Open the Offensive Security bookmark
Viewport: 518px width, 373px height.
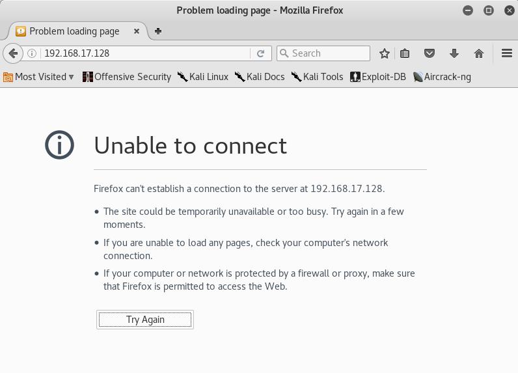point(127,77)
